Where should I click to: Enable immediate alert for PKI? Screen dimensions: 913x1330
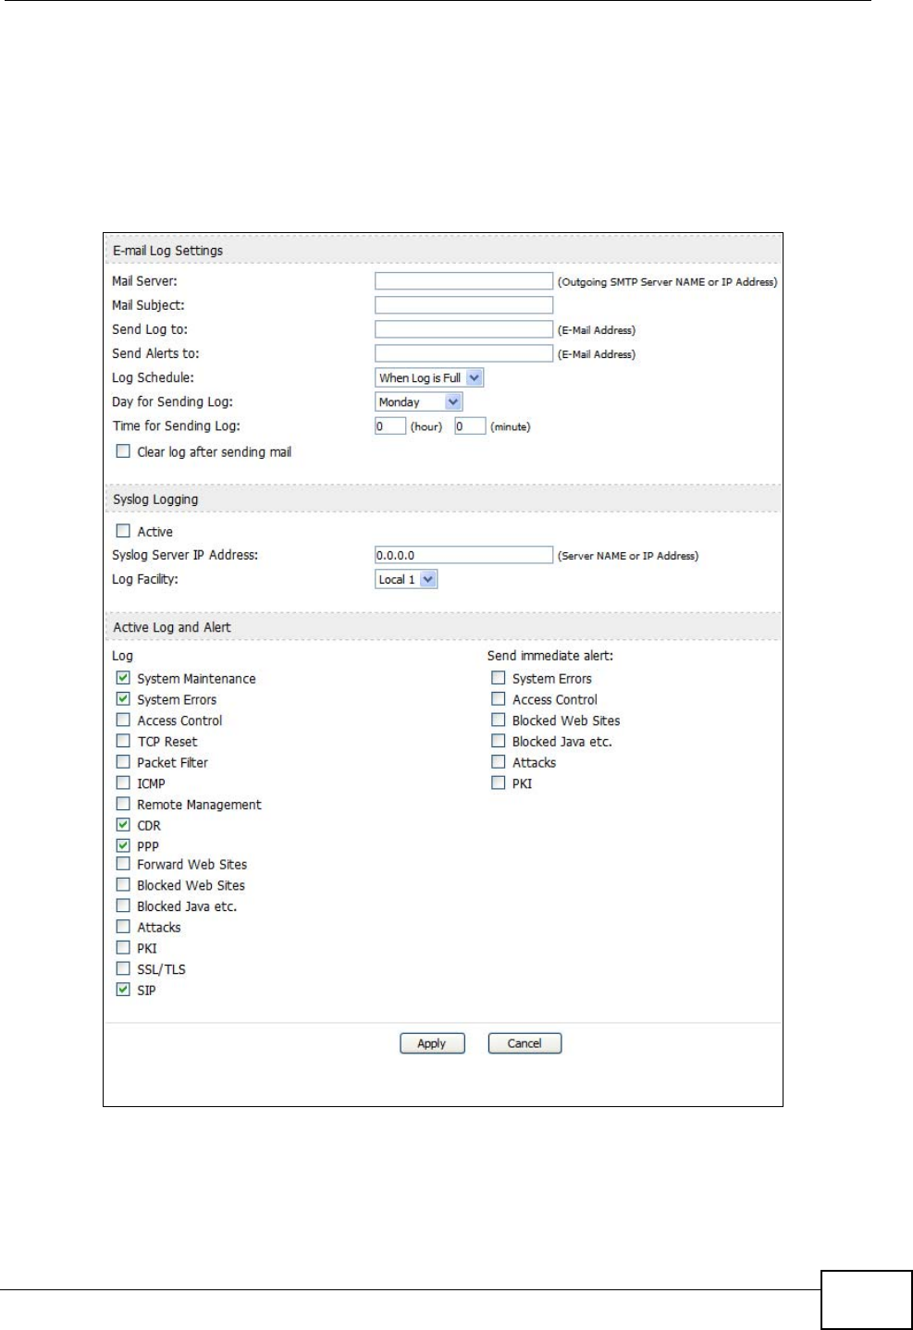pyautogui.click(x=499, y=782)
